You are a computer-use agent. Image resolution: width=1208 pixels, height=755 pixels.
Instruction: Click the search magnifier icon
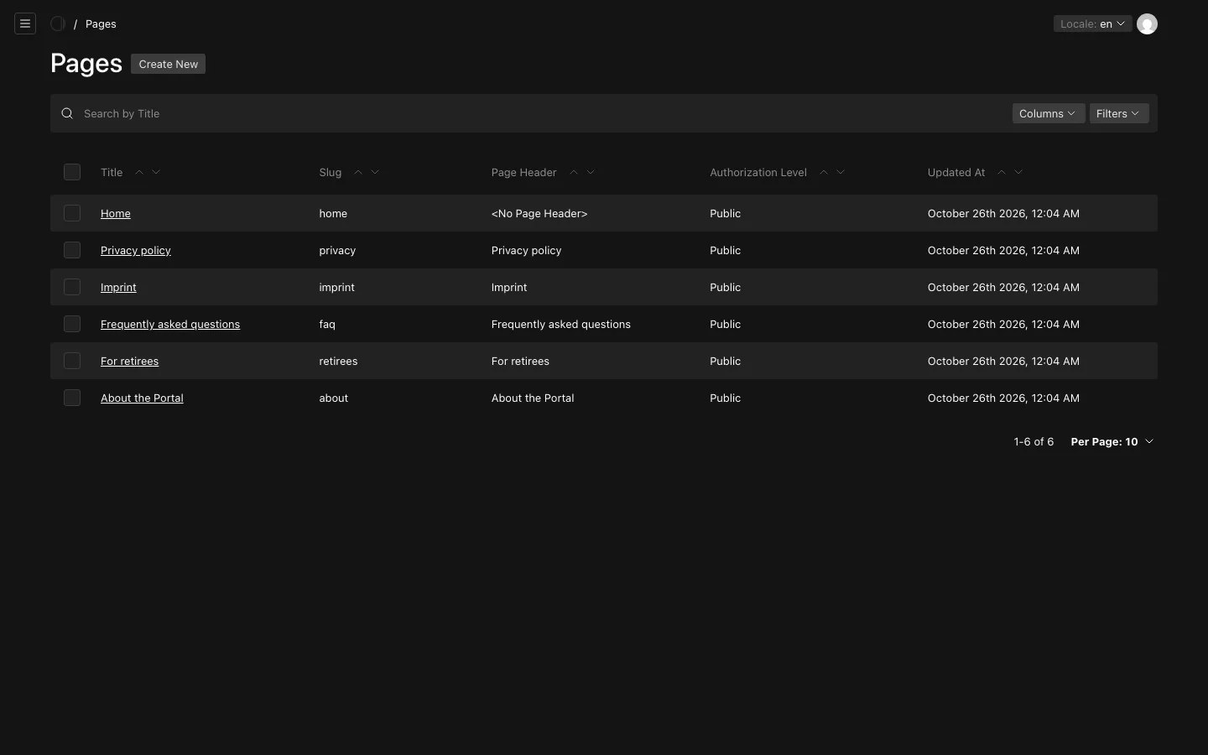coord(67,113)
